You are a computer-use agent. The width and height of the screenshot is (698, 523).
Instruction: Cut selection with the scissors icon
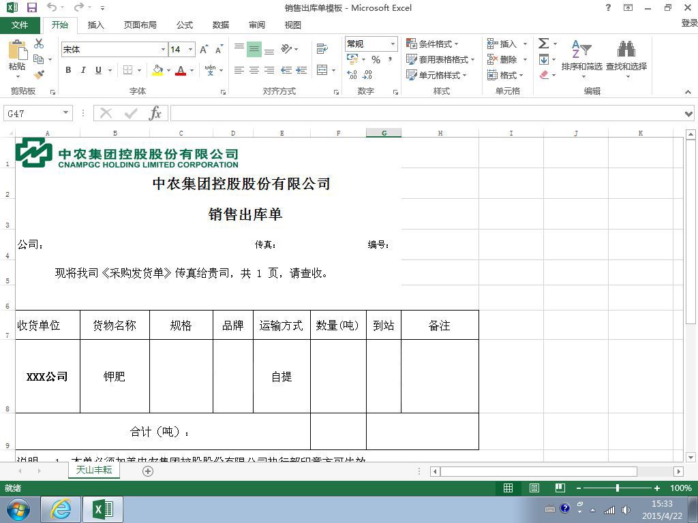tap(39, 44)
